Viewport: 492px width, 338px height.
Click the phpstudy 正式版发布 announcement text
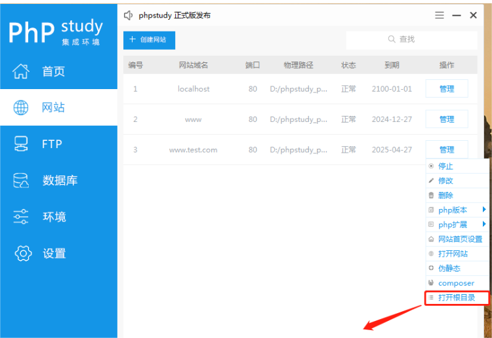(174, 15)
